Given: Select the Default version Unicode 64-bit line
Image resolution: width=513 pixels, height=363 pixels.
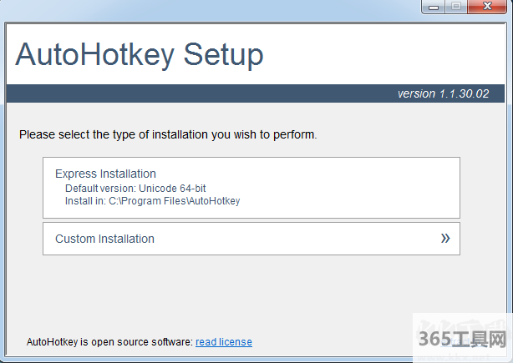Looking at the screenshot, I should tap(135, 189).
